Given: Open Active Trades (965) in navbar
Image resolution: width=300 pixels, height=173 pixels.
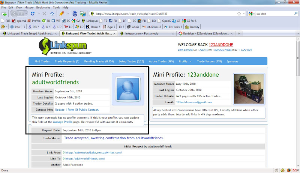Looking at the screenshot, I should 161,62.
